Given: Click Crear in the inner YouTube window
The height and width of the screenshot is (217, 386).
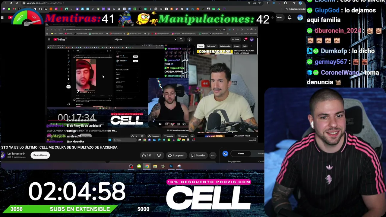Looking at the screenshot, I should click(x=236, y=39).
